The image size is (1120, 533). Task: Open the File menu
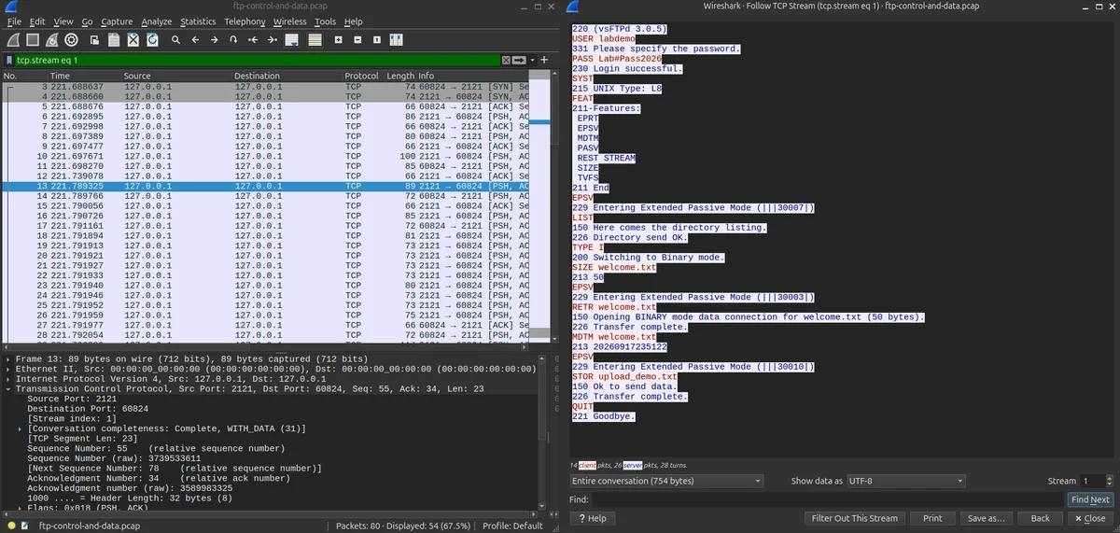tap(14, 21)
